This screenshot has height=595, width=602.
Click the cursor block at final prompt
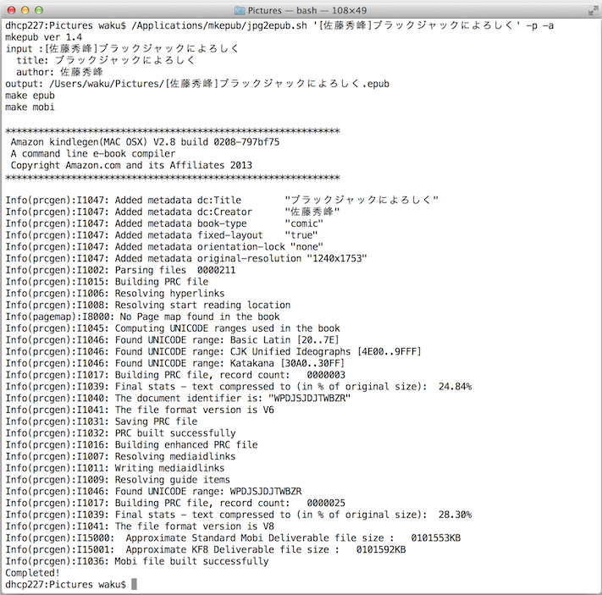point(134,585)
